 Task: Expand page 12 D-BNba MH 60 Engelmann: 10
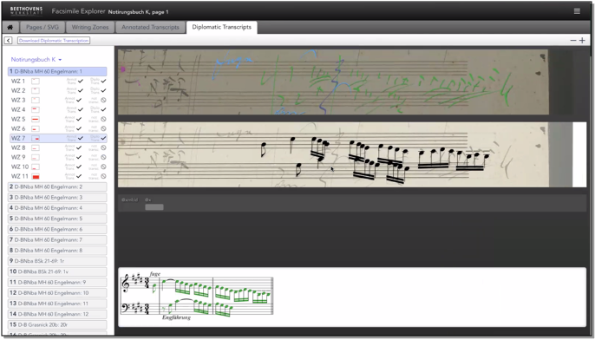point(57,293)
